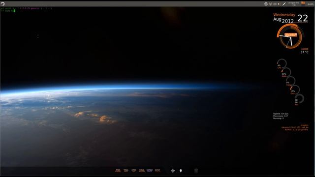
Task: Click the CPU usage ring gauge
Action: pyautogui.click(x=282, y=64)
